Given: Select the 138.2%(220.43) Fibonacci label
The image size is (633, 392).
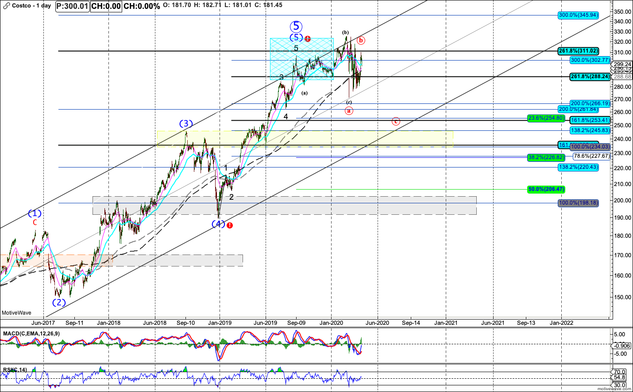Looking at the screenshot, I should pos(578,167).
